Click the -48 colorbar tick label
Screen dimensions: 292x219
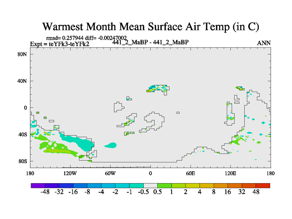[45, 192]
